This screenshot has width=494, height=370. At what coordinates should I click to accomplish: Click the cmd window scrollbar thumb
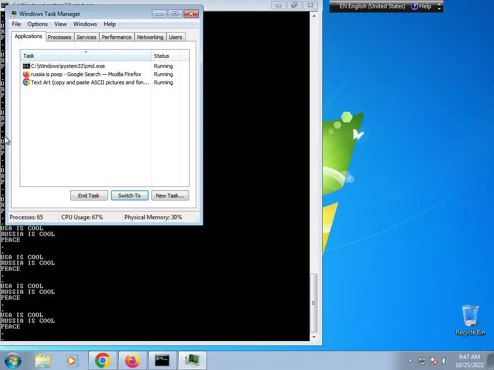point(314,303)
